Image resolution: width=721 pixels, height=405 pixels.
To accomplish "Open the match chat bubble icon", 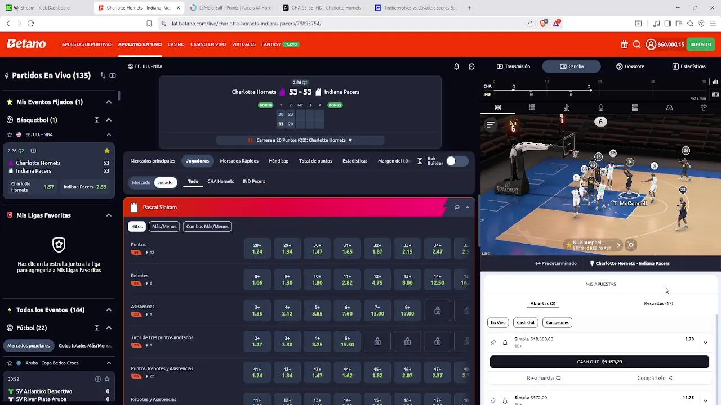I will pos(471,66).
